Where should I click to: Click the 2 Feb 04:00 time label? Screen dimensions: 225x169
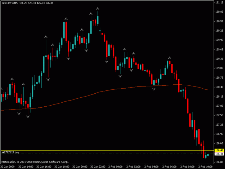tap(152, 166)
